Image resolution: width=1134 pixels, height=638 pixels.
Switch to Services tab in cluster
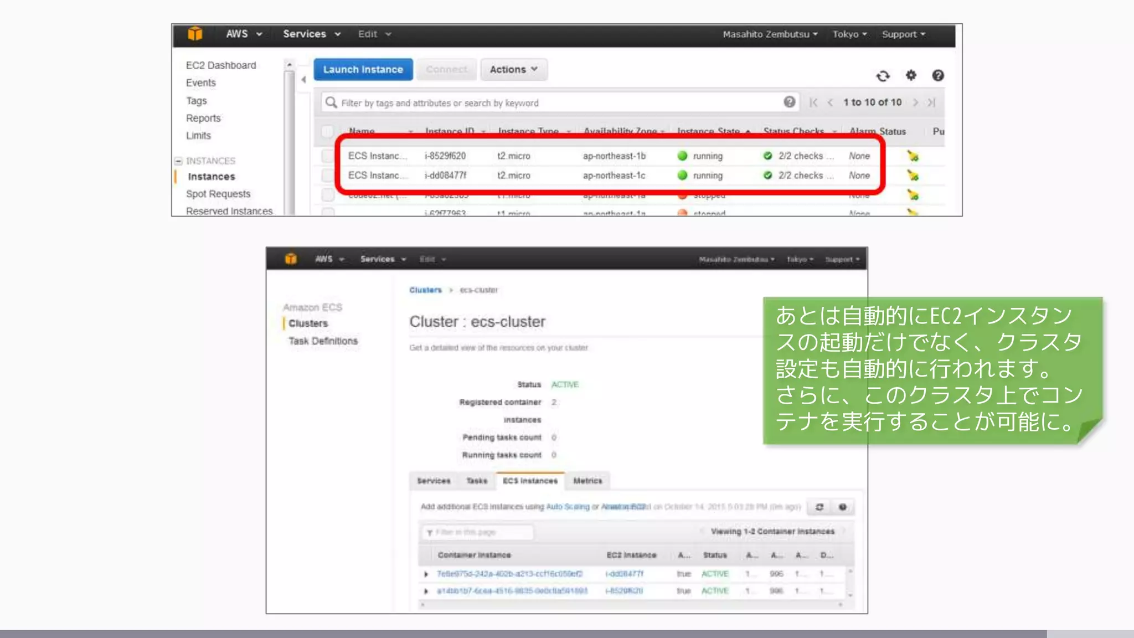434,481
